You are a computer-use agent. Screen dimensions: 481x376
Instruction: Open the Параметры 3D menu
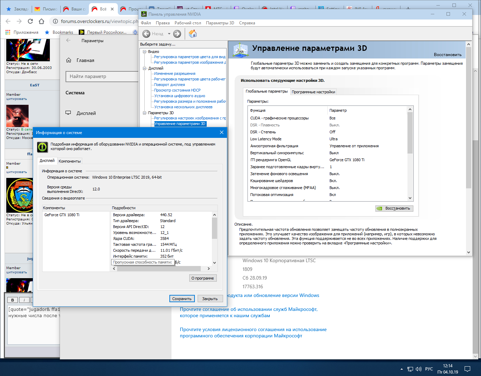tap(220, 23)
